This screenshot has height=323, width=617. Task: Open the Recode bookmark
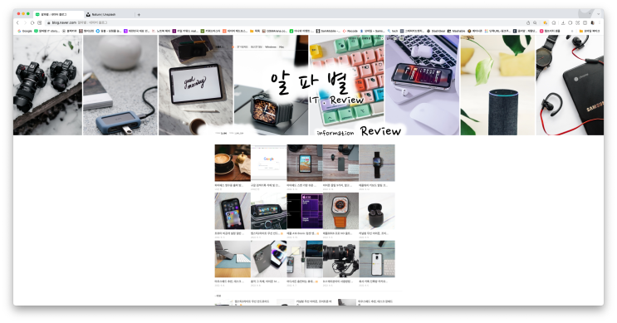click(x=350, y=31)
